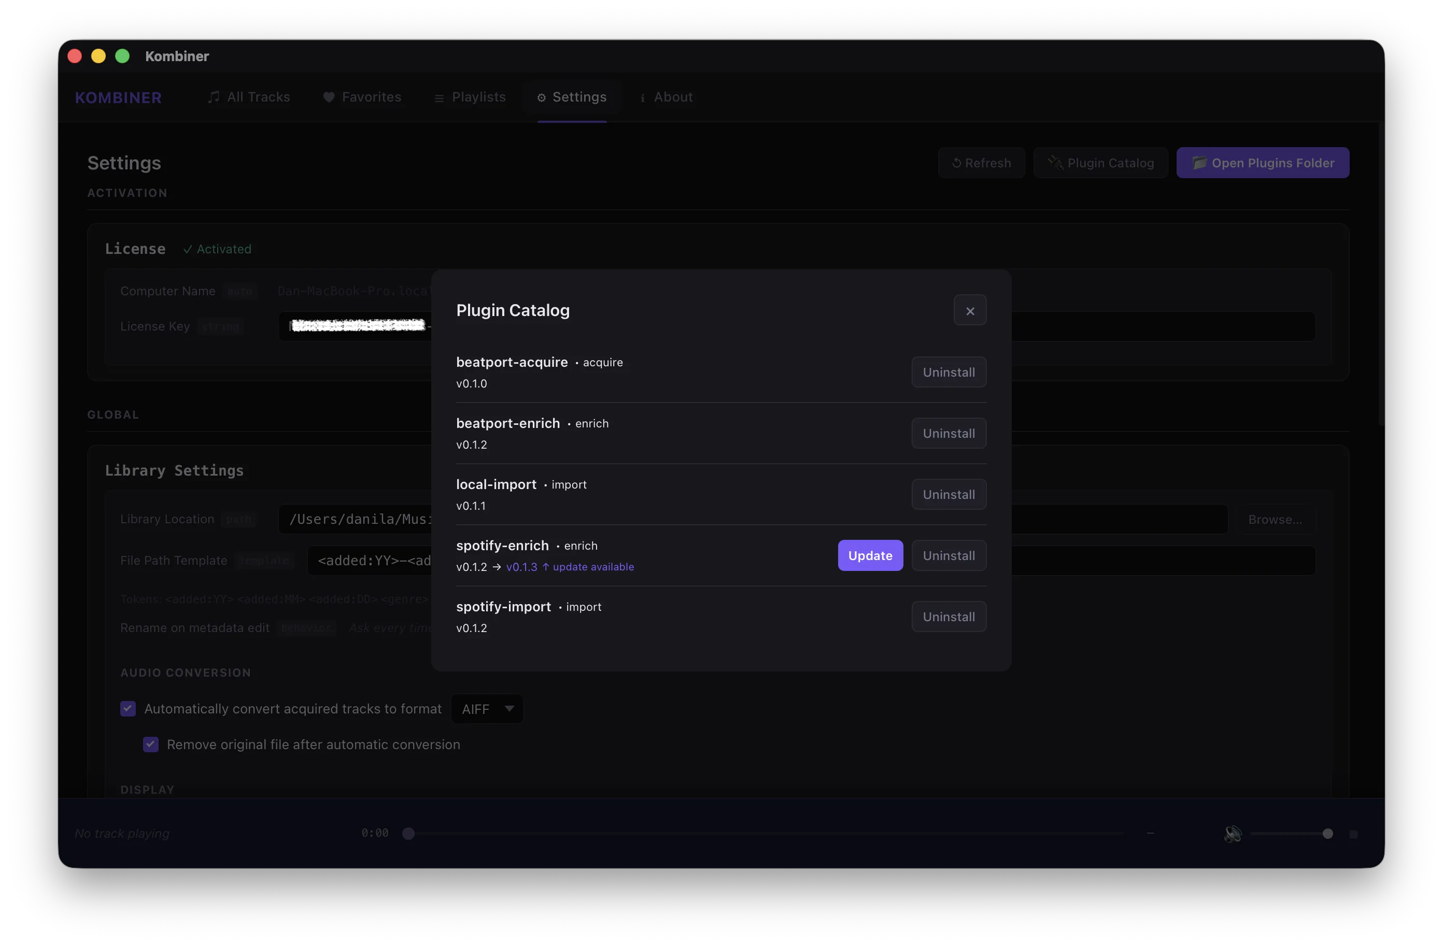Adjust the volume slider knob
The height and width of the screenshot is (945, 1443).
pos(1327,834)
